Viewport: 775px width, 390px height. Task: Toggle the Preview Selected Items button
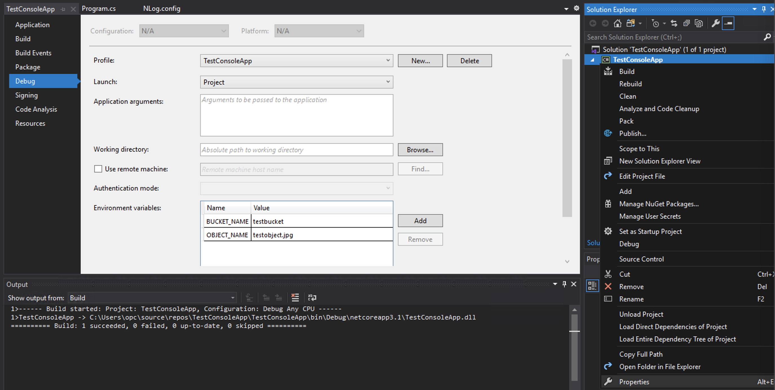click(728, 23)
